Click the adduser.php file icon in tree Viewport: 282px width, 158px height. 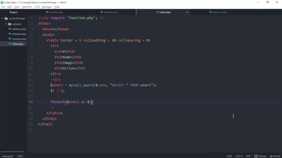click(x=10, y=29)
